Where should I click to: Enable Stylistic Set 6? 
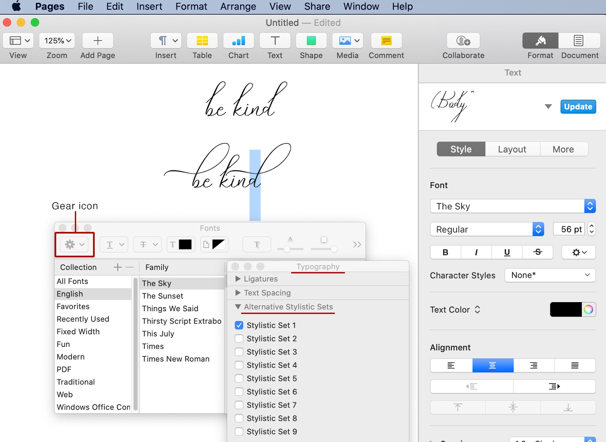click(x=239, y=392)
